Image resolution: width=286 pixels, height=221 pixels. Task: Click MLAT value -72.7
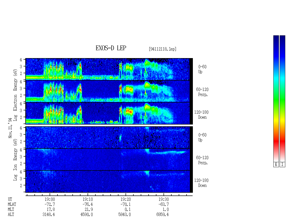(x=50, y=204)
